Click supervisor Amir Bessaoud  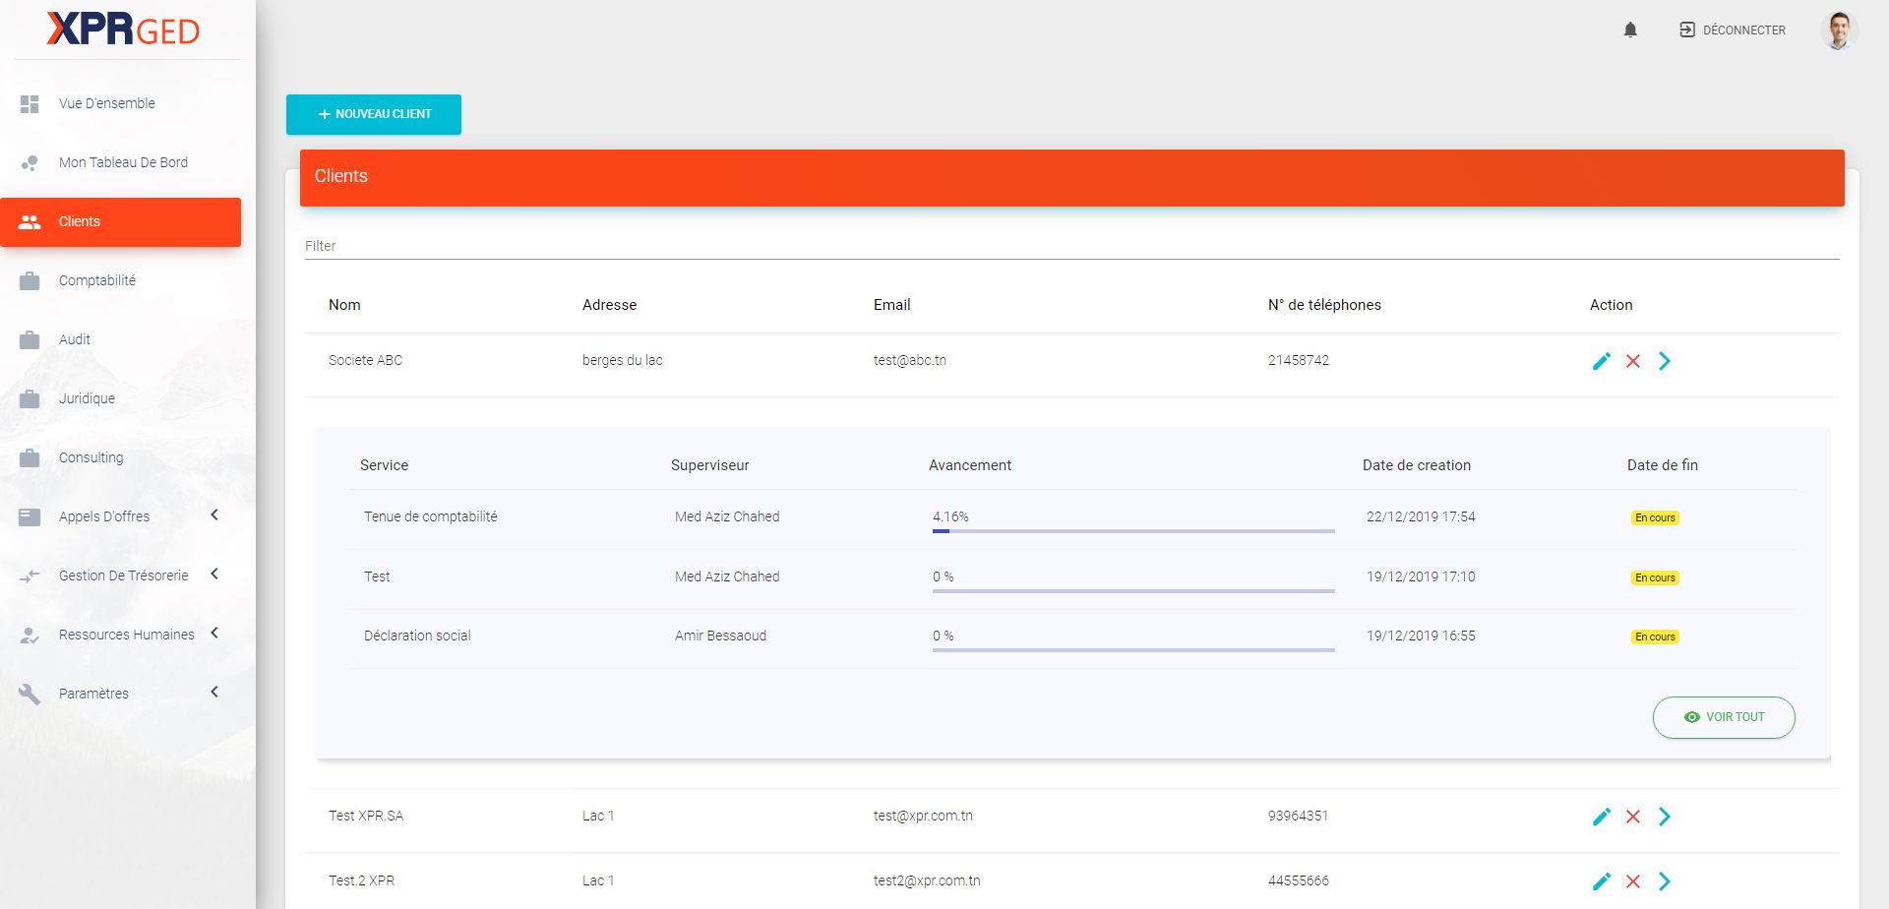(720, 636)
